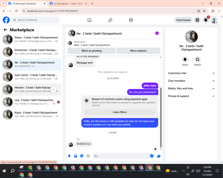
Task: Open the three-dot options on Héaveñ conversation
Action: coord(53,89)
